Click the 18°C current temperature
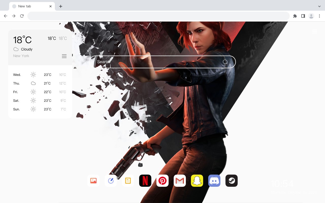The width and height of the screenshot is (325, 203). [22, 40]
